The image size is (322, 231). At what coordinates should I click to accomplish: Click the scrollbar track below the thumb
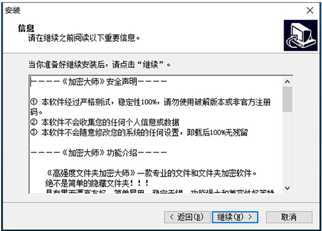287,148
